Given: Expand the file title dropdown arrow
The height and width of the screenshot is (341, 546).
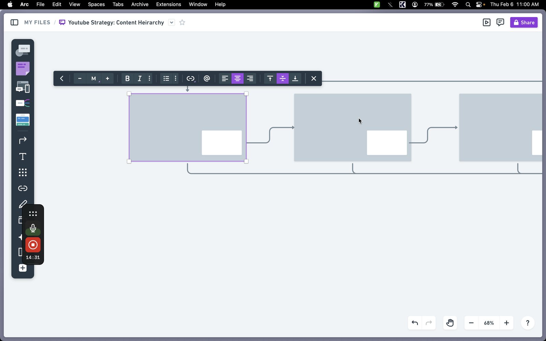Looking at the screenshot, I should 172,23.
